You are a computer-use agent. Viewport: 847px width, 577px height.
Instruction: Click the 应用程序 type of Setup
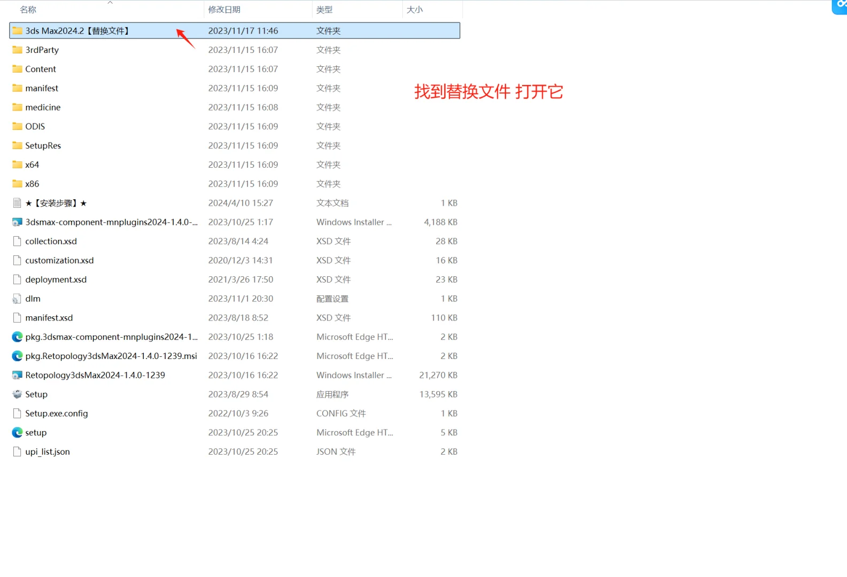[332, 394]
